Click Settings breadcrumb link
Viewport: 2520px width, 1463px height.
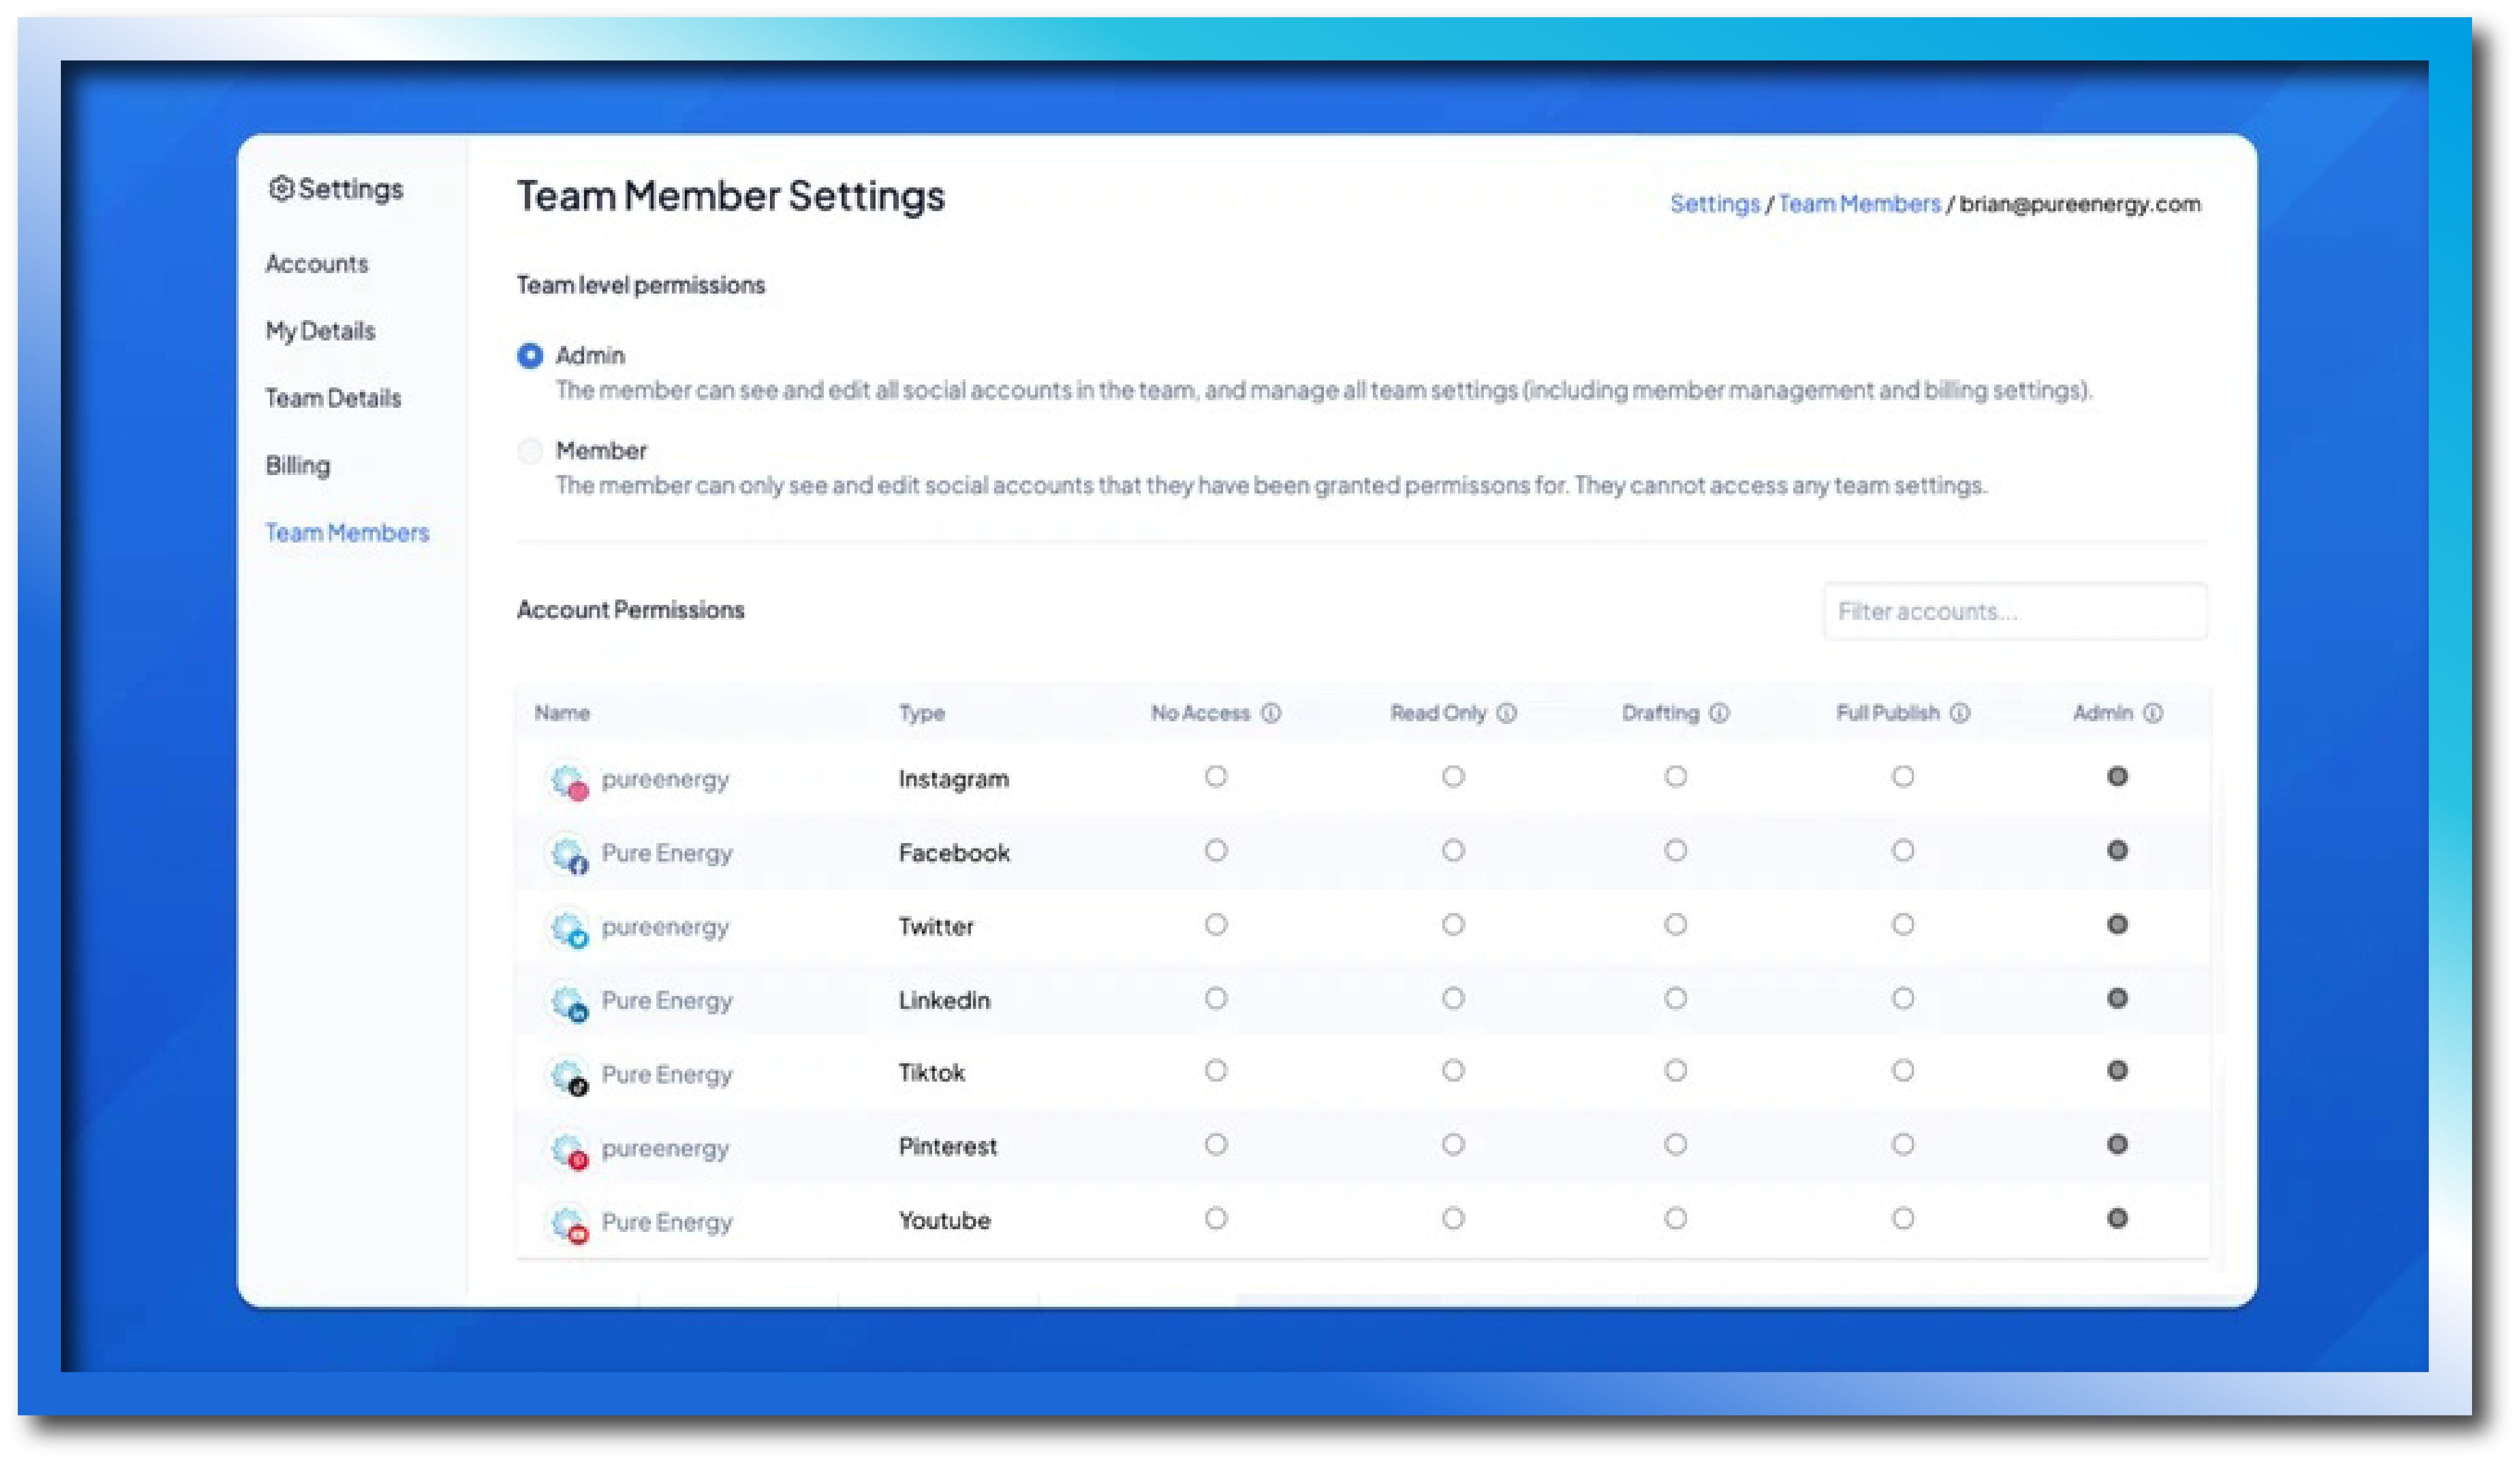pyautogui.click(x=1714, y=204)
